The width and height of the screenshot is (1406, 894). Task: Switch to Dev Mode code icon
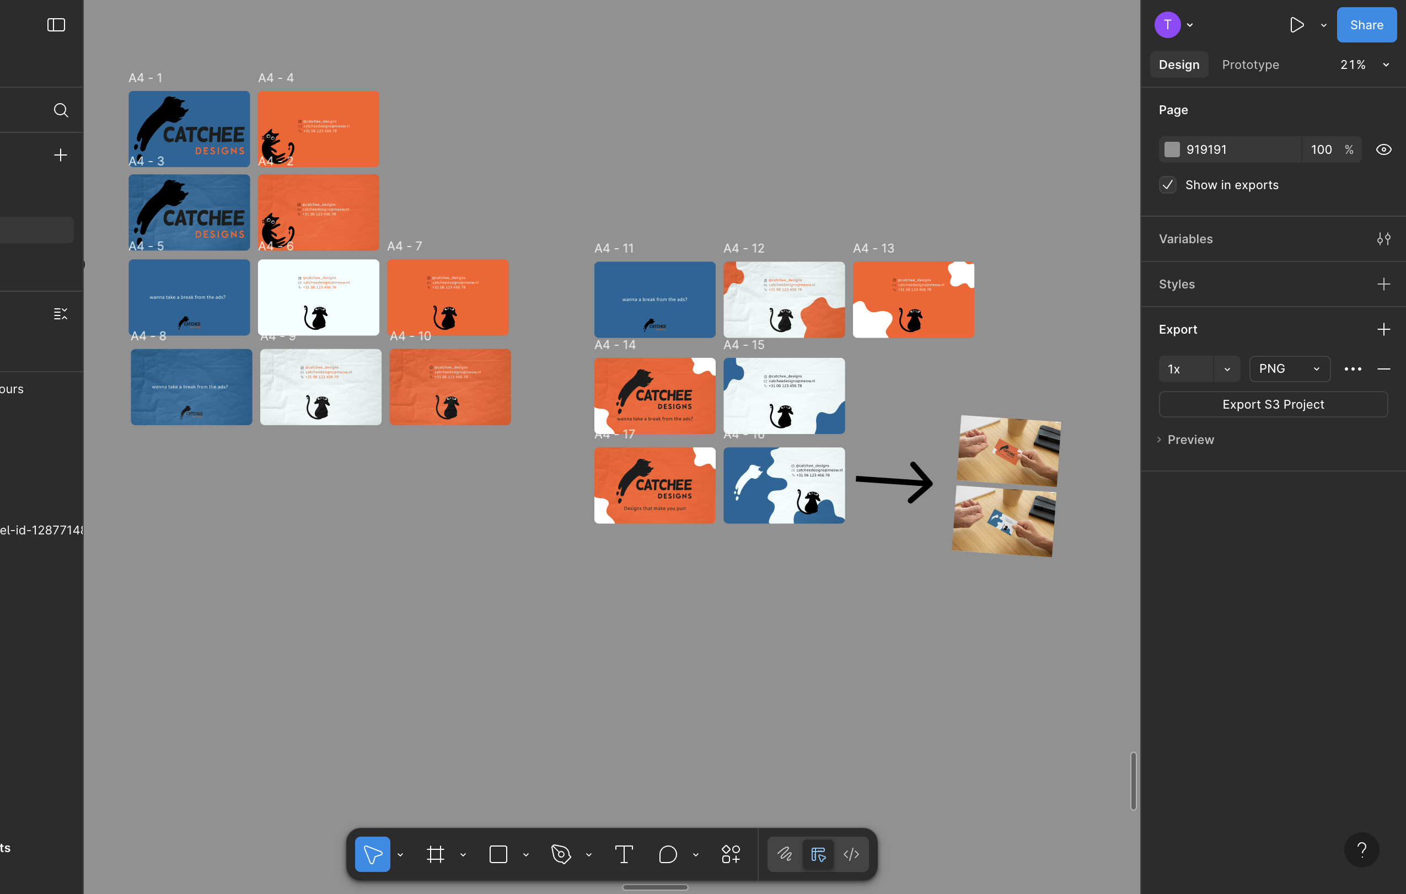pyautogui.click(x=851, y=854)
